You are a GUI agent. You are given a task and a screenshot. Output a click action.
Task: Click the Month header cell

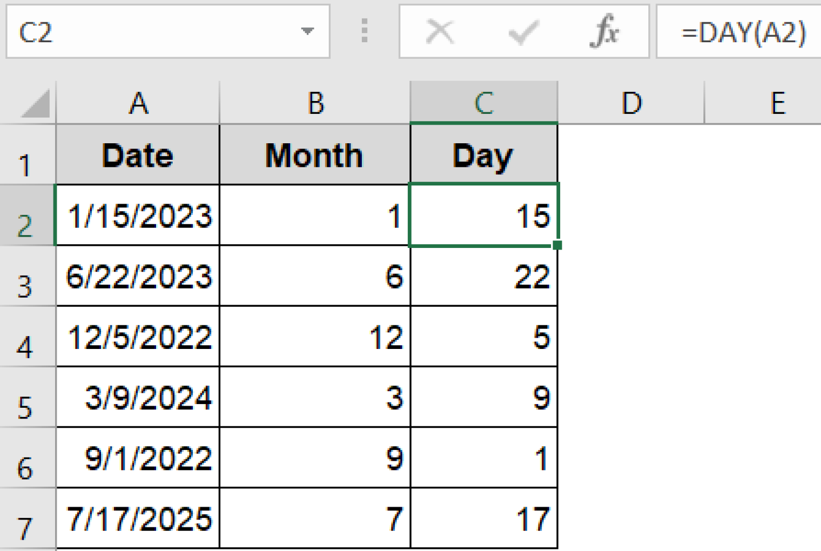coord(314,156)
